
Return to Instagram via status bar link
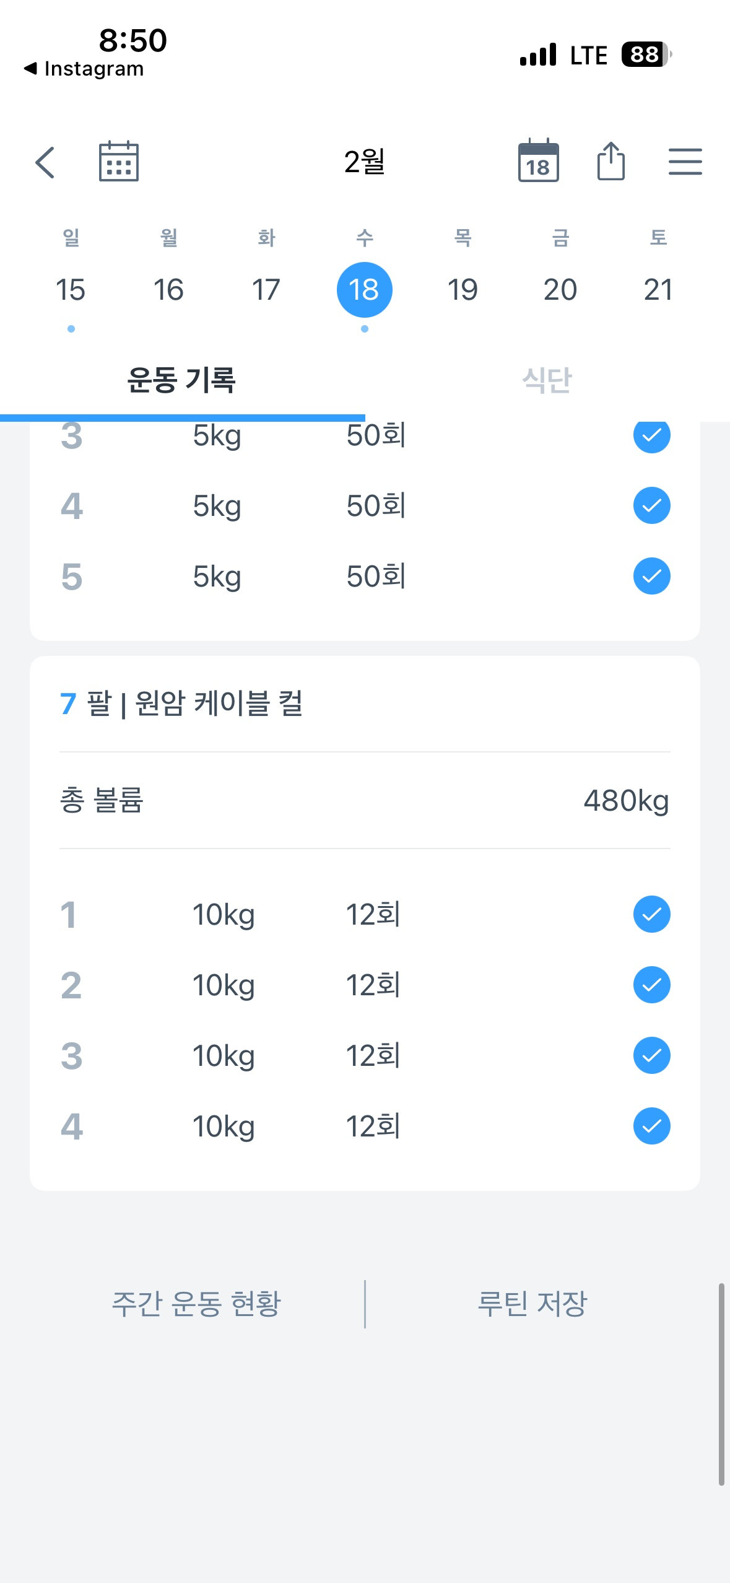tap(84, 69)
